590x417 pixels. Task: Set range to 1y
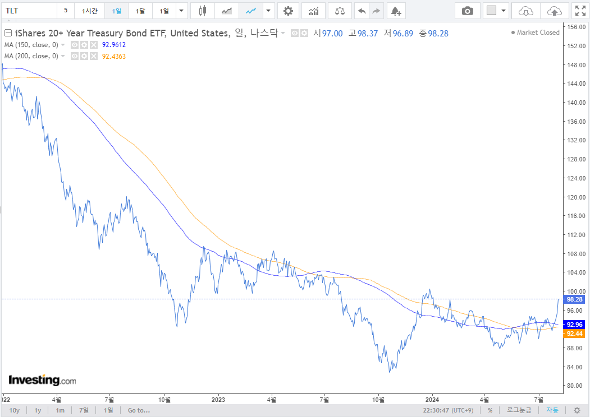click(38, 410)
